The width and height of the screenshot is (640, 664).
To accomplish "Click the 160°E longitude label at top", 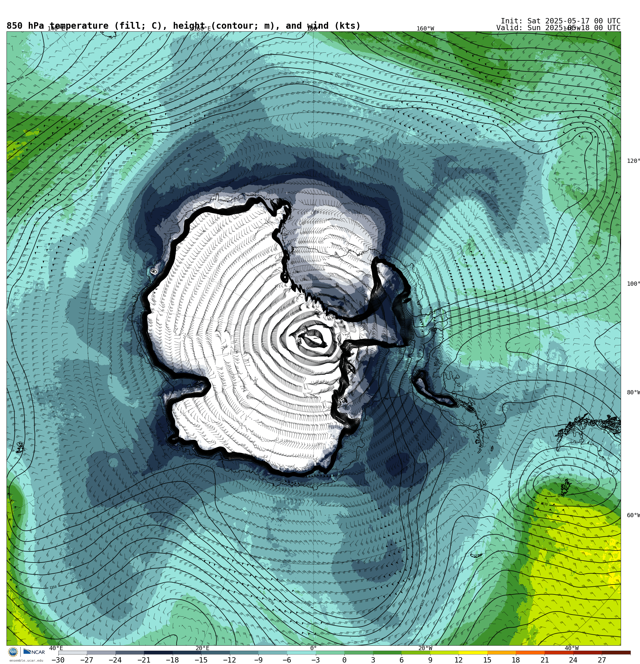I will coord(202,28).
